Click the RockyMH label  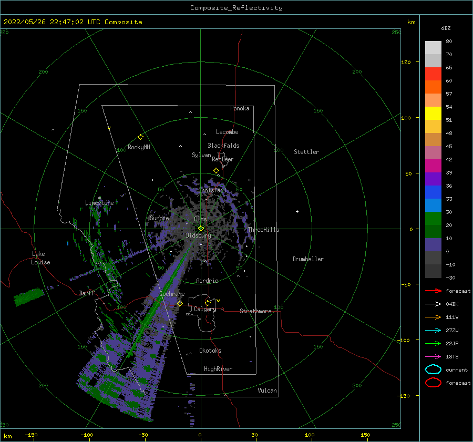pyautogui.click(x=139, y=147)
